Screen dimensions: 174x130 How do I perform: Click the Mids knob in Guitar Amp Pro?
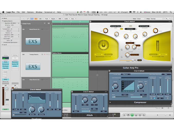(x=126, y=36)
